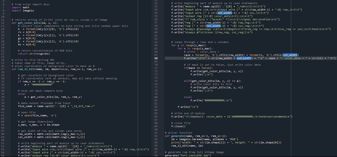Click the 'always @(posedge clk)' write line
This screenshot has height=157, width=337.
[251, 29]
